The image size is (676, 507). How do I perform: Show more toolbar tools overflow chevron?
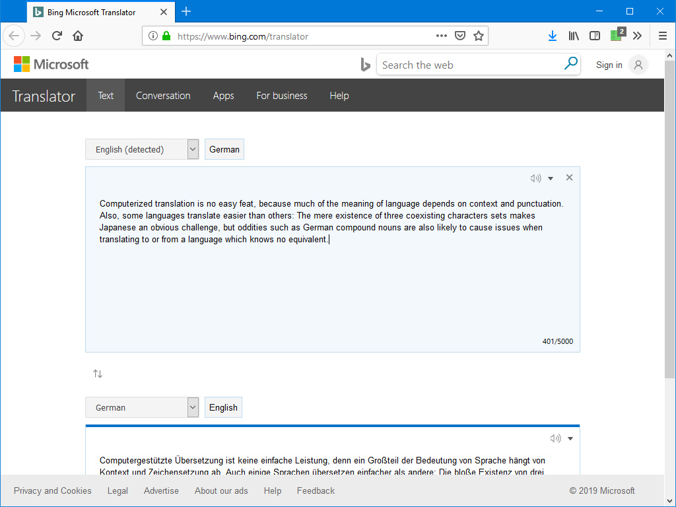pos(638,36)
